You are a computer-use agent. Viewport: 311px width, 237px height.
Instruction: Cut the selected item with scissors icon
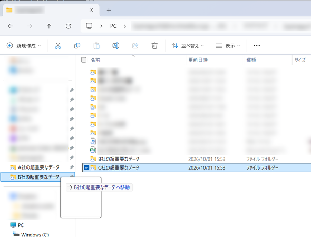57,46
